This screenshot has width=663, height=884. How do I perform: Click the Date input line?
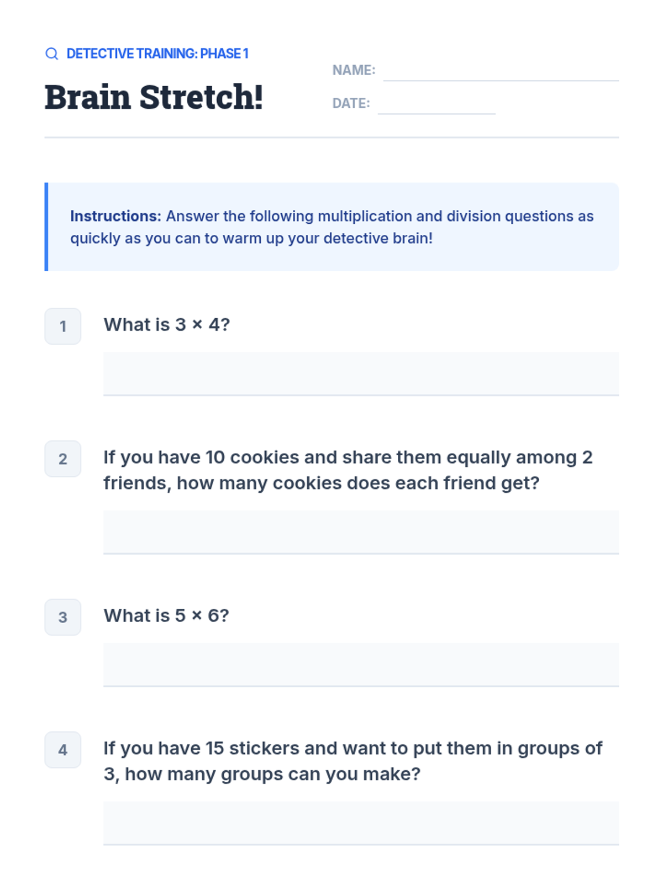click(x=436, y=105)
